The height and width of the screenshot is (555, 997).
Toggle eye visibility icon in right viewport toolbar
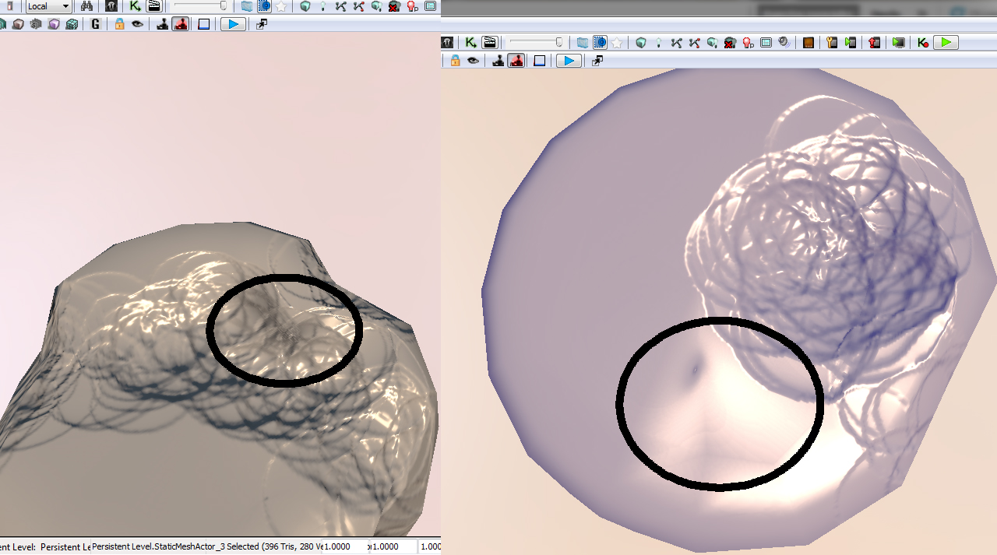coord(474,61)
